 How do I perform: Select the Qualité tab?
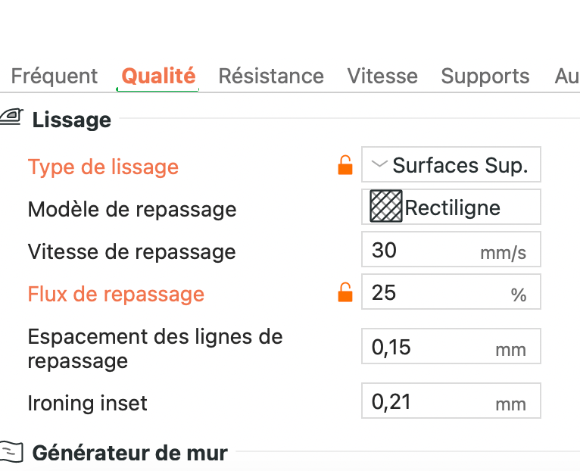click(158, 76)
